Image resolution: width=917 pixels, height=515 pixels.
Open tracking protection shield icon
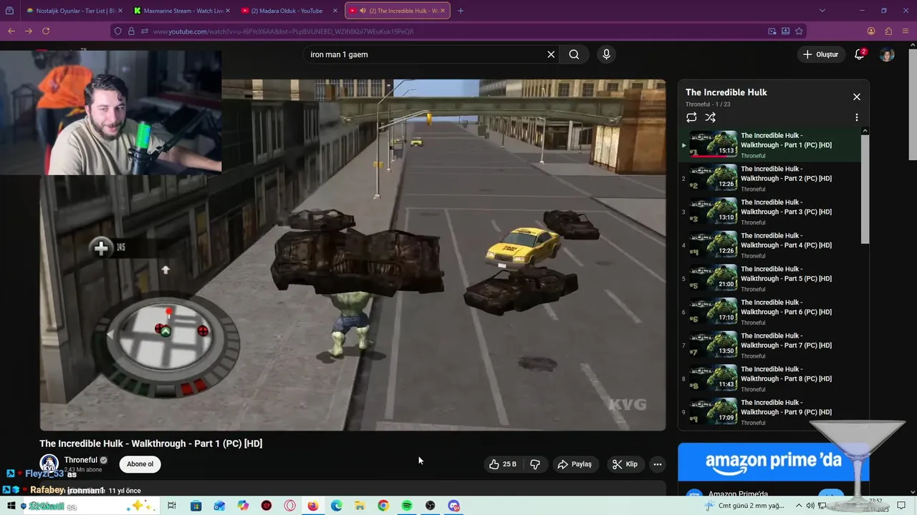coord(117,31)
